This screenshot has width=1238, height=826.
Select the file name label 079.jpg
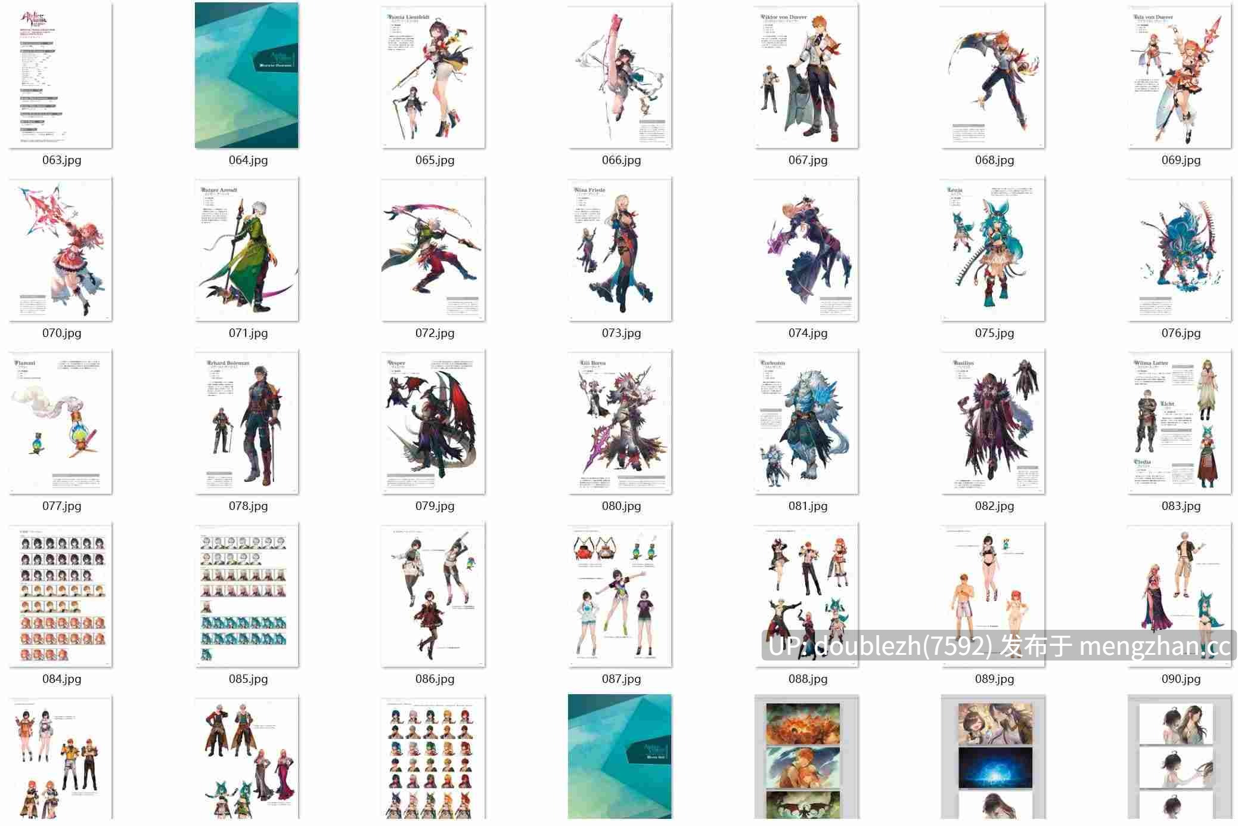point(435,506)
